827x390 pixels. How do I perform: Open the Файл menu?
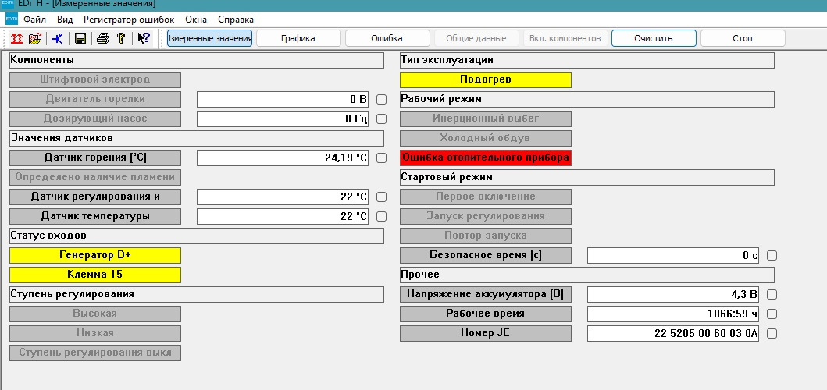pyautogui.click(x=34, y=18)
